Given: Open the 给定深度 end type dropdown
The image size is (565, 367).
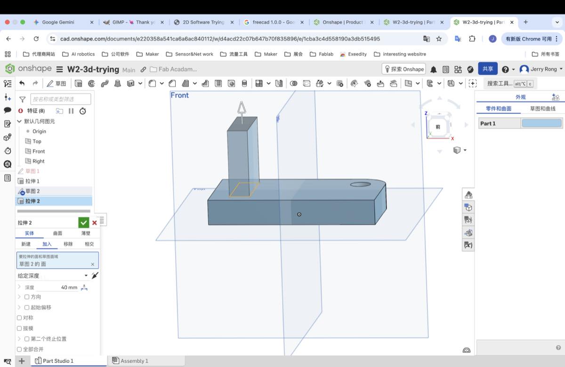Looking at the screenshot, I should [x=53, y=276].
